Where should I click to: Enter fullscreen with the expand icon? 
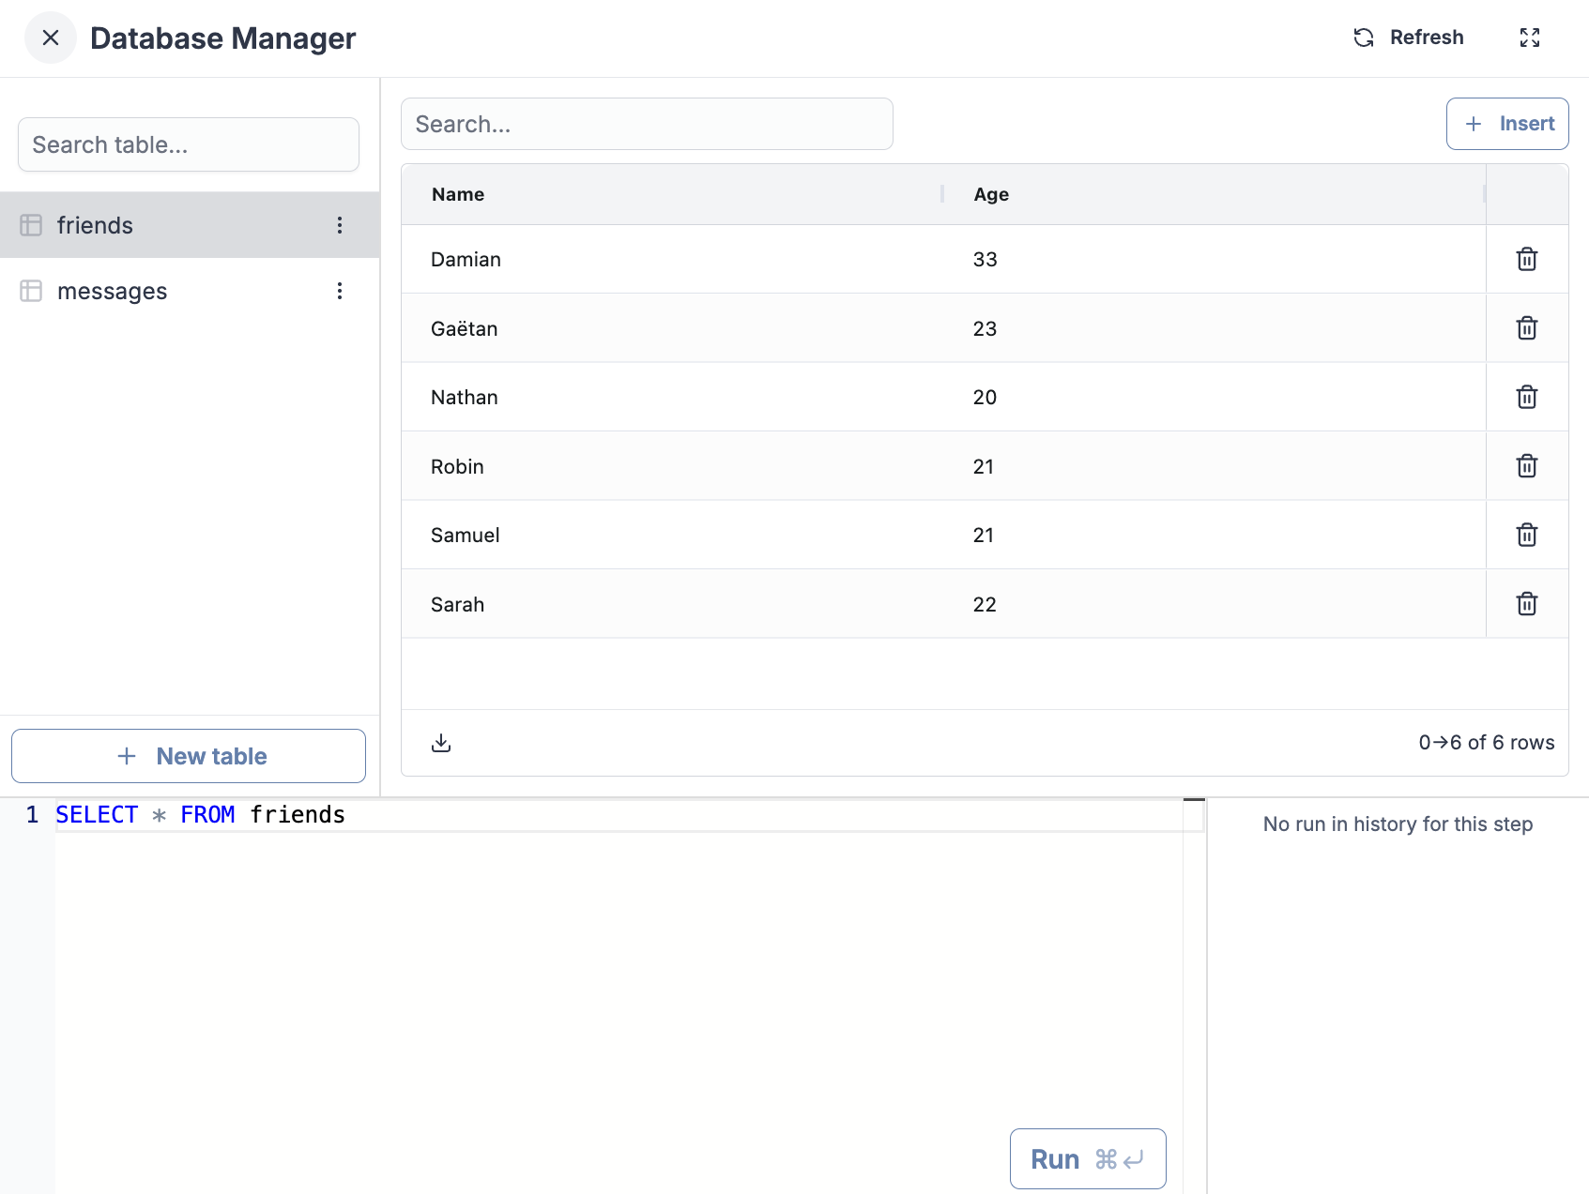click(1529, 38)
